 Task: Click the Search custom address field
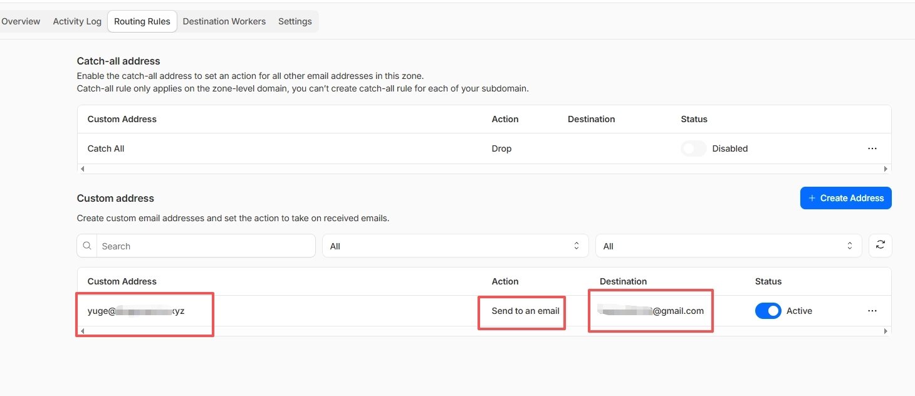(196, 246)
